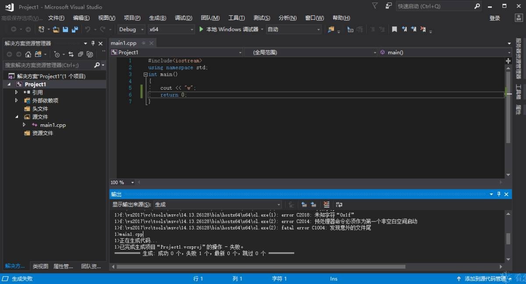The height and width of the screenshot is (284, 526).
Task: Pin the Solution Explorer panel
Action: (93, 43)
